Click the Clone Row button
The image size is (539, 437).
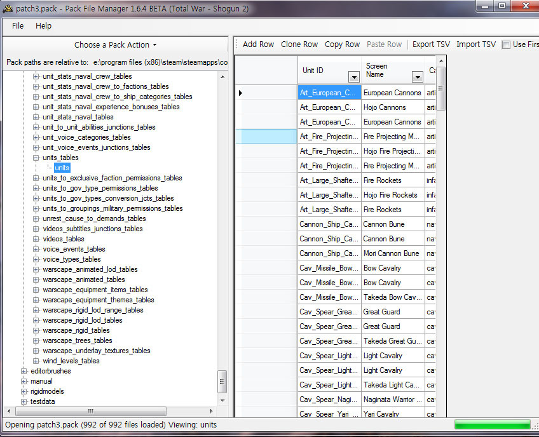tap(299, 44)
